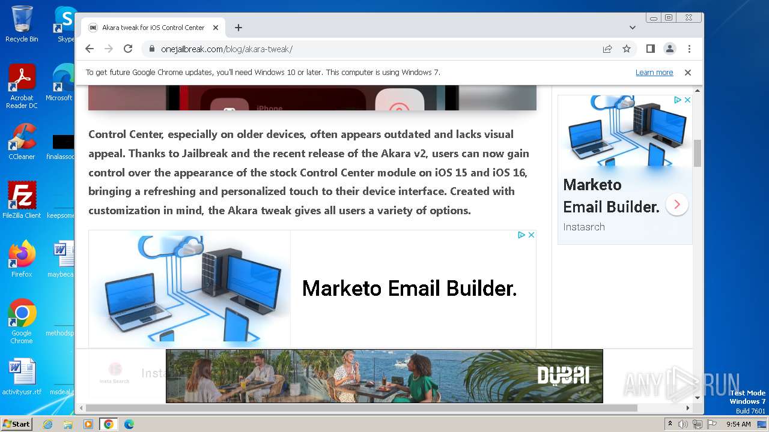This screenshot has width=769, height=432.
Task: Dismiss the Chrome update notification bar
Action: pos(688,73)
